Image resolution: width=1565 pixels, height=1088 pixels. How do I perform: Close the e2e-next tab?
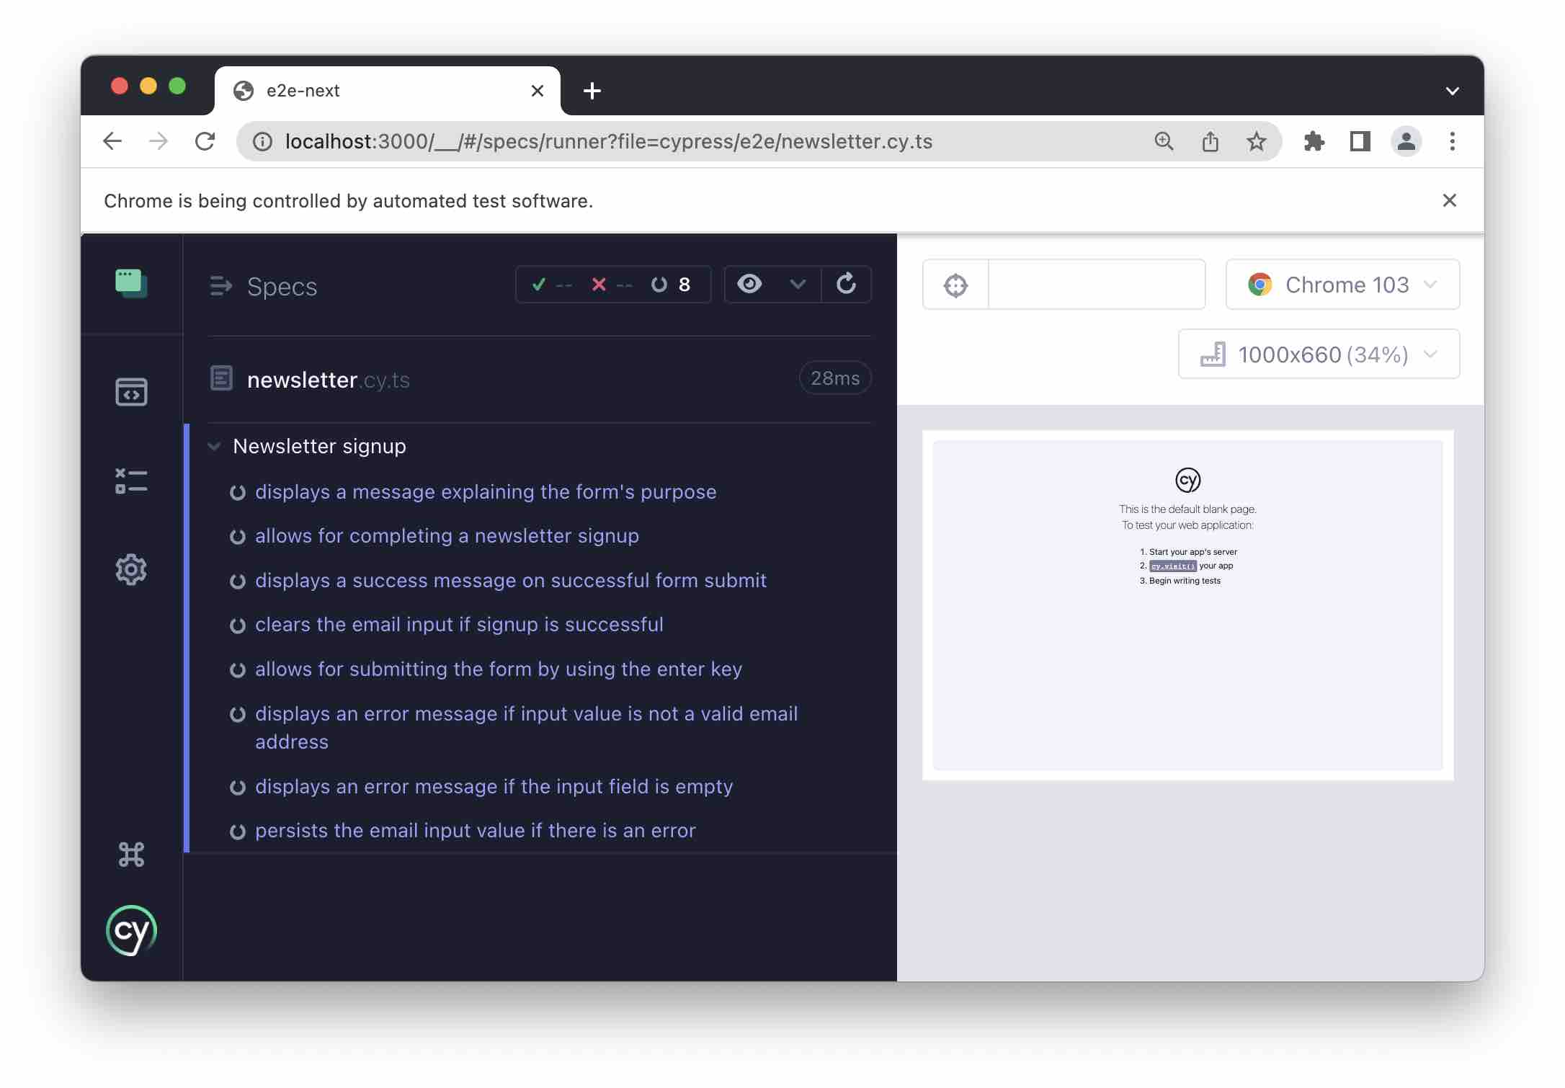(x=538, y=91)
